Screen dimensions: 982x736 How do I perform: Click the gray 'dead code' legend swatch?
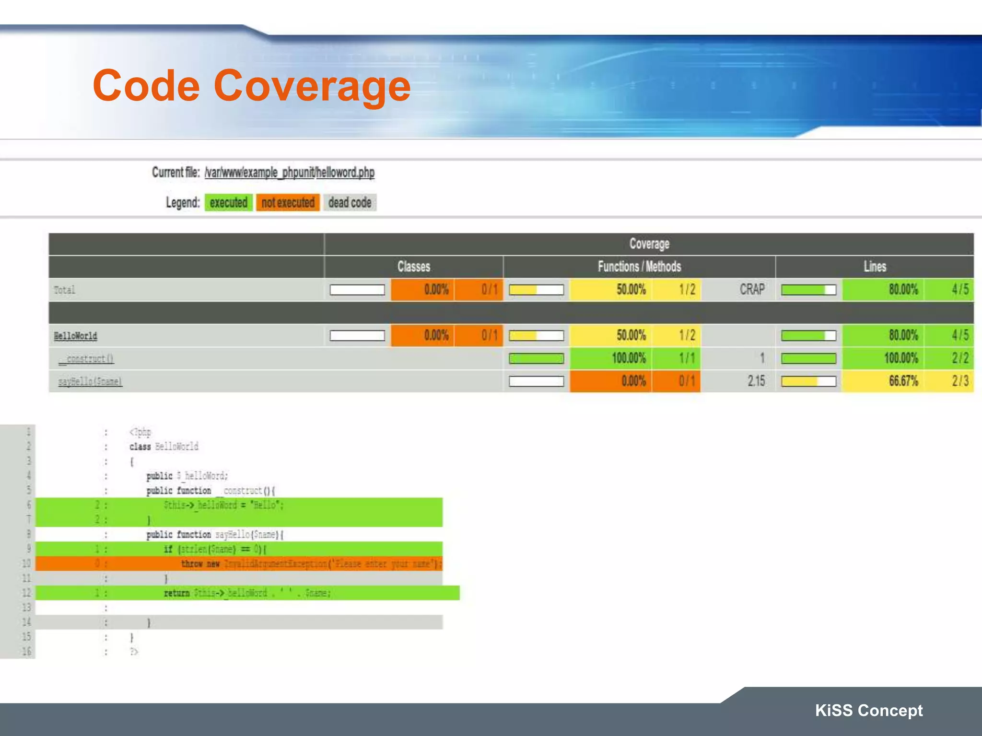click(350, 203)
